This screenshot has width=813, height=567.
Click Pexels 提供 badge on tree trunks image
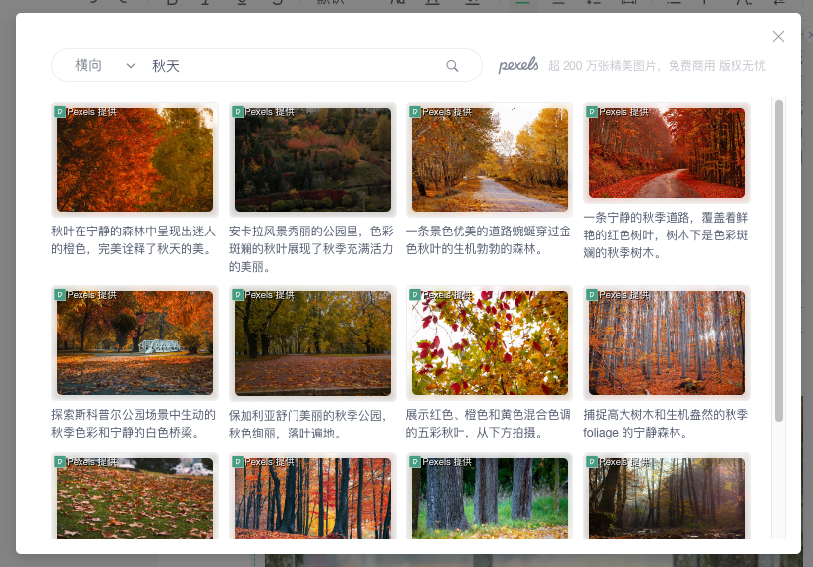click(441, 461)
